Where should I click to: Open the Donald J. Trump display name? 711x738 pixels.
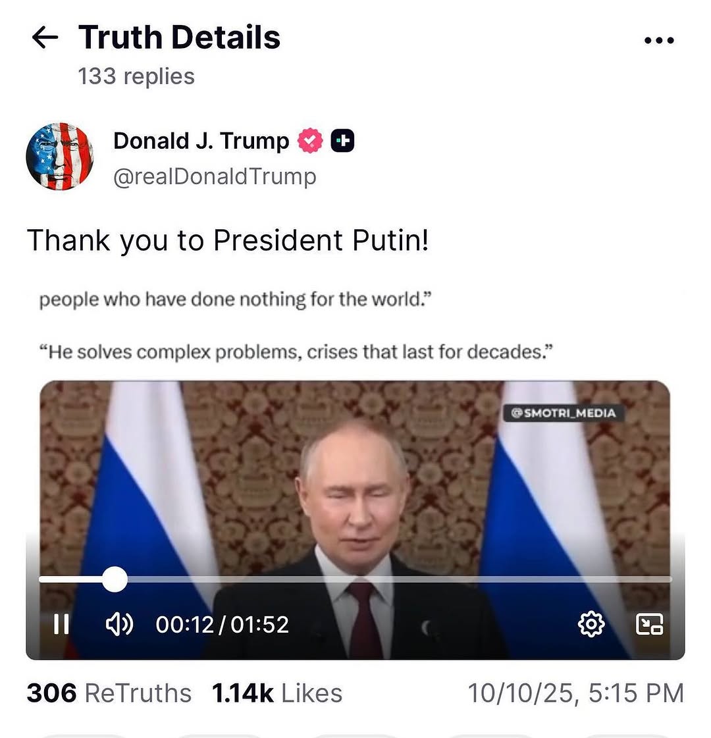tap(201, 141)
